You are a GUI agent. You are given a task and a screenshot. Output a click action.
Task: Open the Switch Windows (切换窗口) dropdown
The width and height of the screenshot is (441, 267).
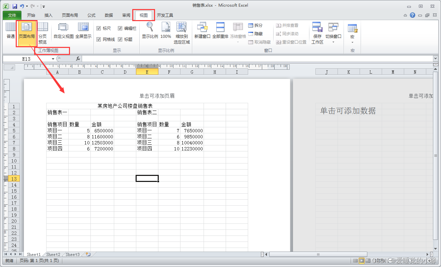point(333,33)
